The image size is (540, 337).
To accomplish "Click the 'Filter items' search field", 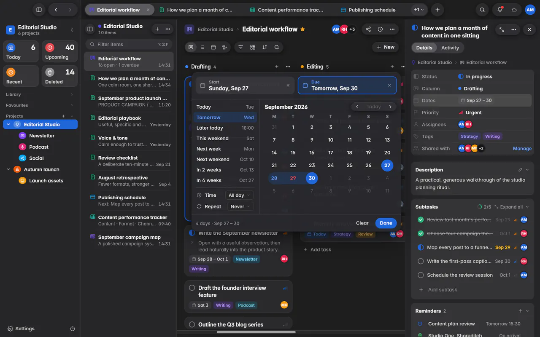I will click(129, 44).
